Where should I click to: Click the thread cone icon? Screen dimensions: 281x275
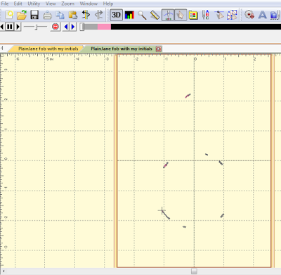219,15
